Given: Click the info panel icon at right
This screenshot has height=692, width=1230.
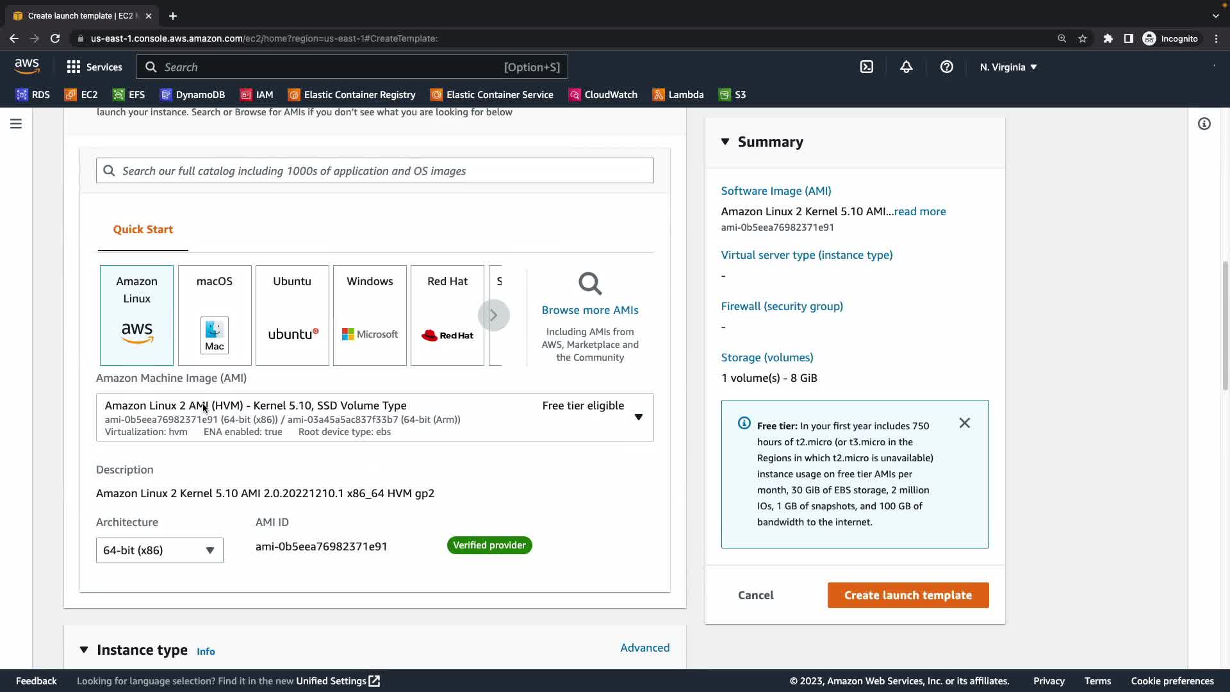Looking at the screenshot, I should pos(1204,124).
